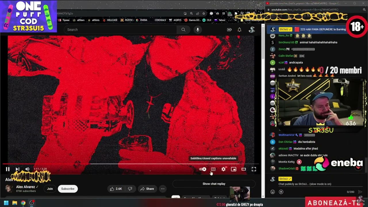Open Windows Start menu
This screenshot has width=368, height=207.
coord(6,203)
